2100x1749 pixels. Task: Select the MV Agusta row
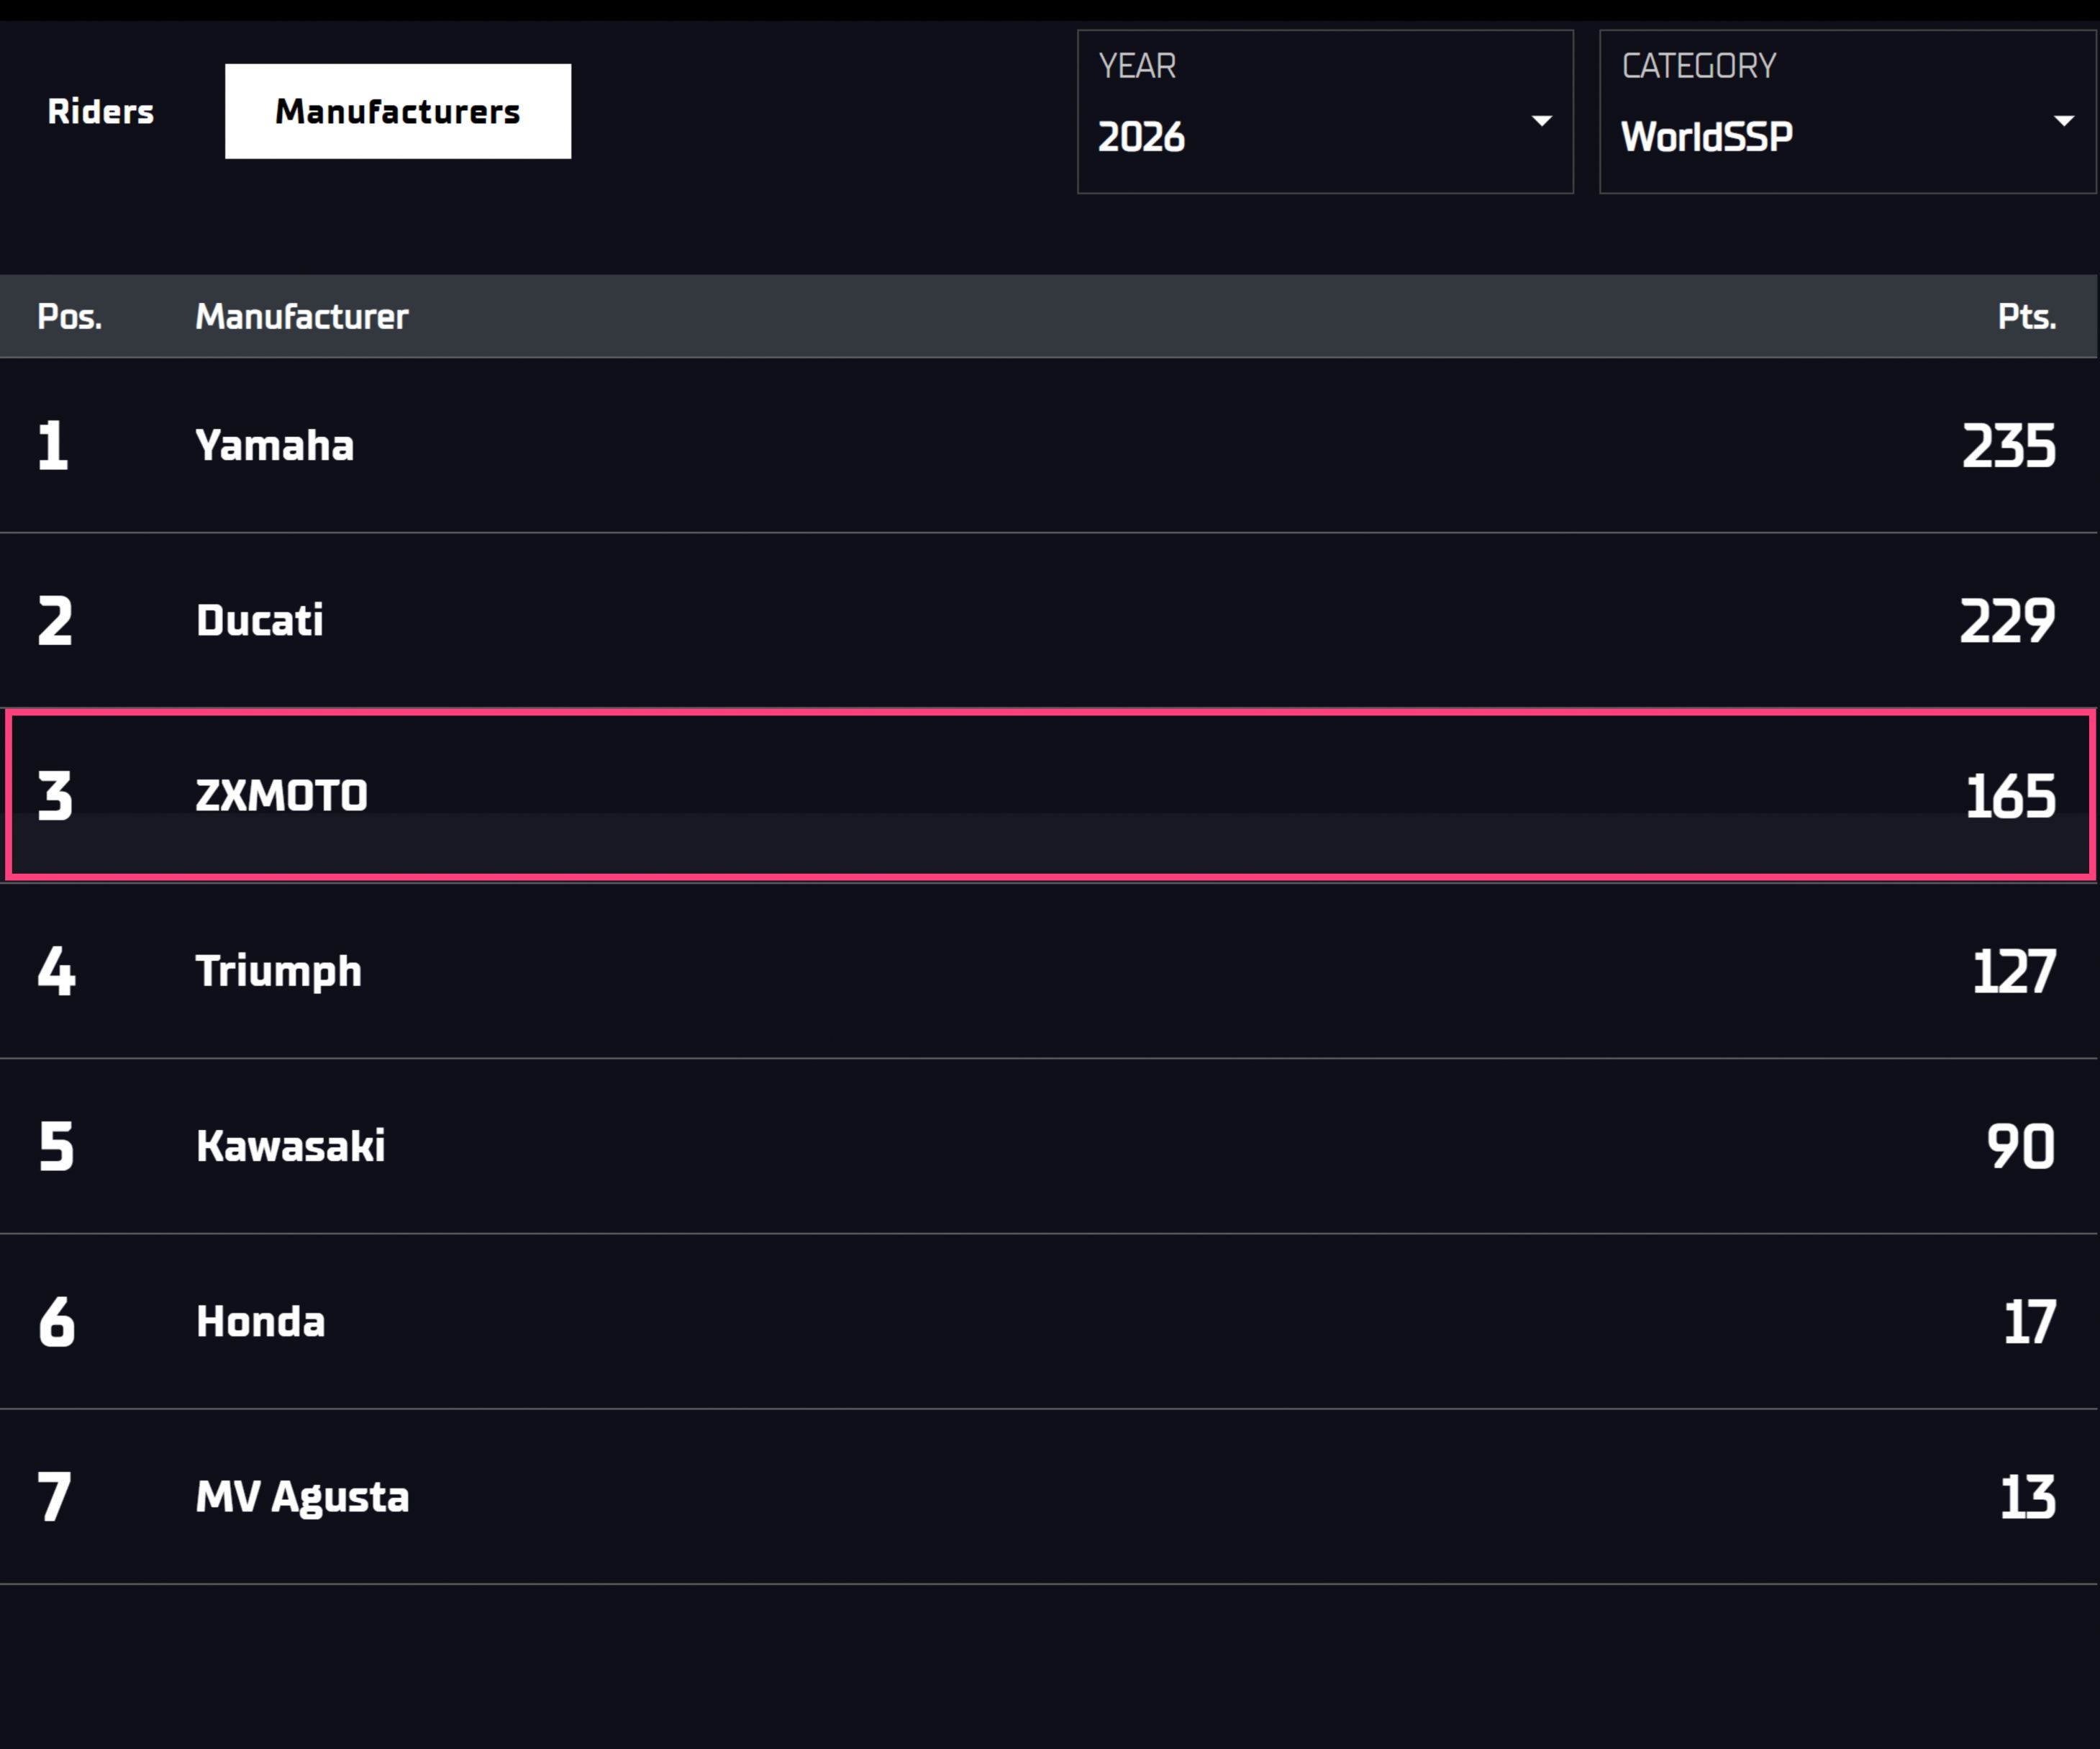point(1048,1497)
